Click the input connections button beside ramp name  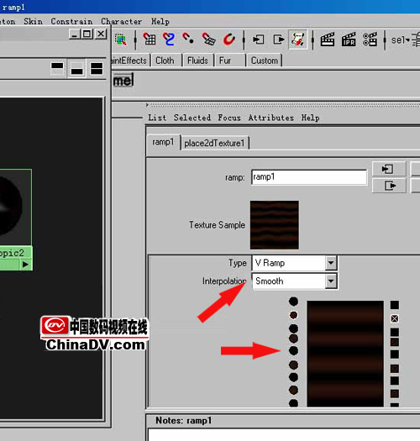point(389,169)
